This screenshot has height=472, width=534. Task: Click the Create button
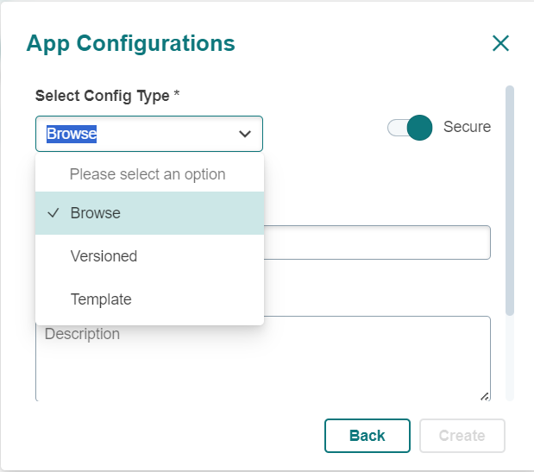pyautogui.click(x=462, y=436)
